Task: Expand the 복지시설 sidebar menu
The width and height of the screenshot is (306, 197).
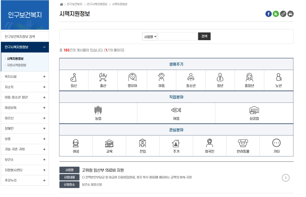Action: [x=44, y=77]
